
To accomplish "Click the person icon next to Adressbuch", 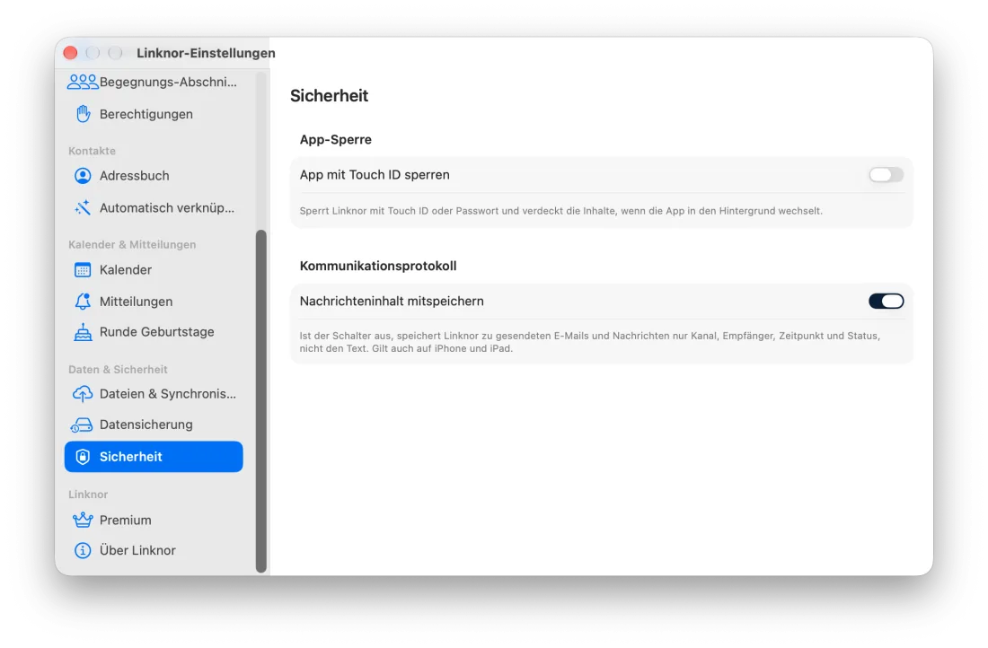I will tap(83, 176).
